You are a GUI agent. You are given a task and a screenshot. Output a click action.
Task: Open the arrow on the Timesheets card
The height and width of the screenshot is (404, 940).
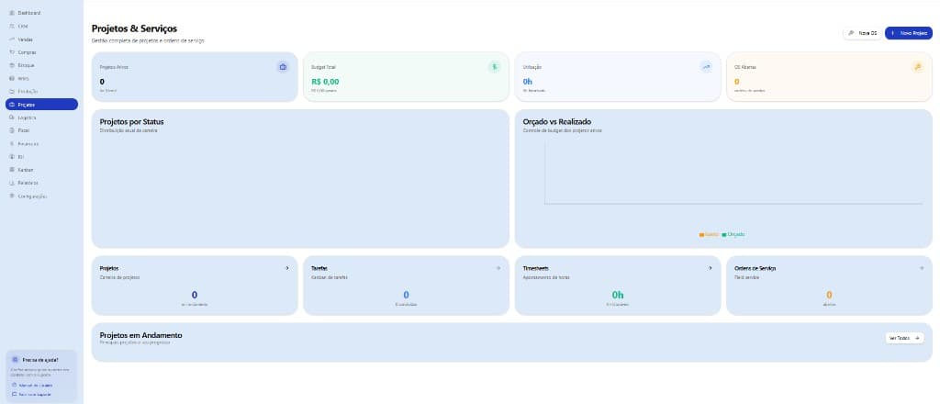(x=711, y=268)
